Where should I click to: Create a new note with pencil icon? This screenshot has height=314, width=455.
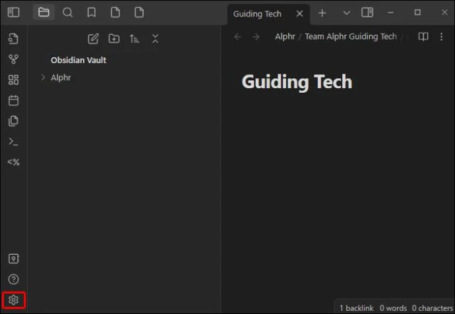click(93, 39)
